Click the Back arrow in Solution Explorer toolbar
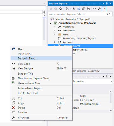114x126 pixels. pyautogui.click(x=51, y=9)
